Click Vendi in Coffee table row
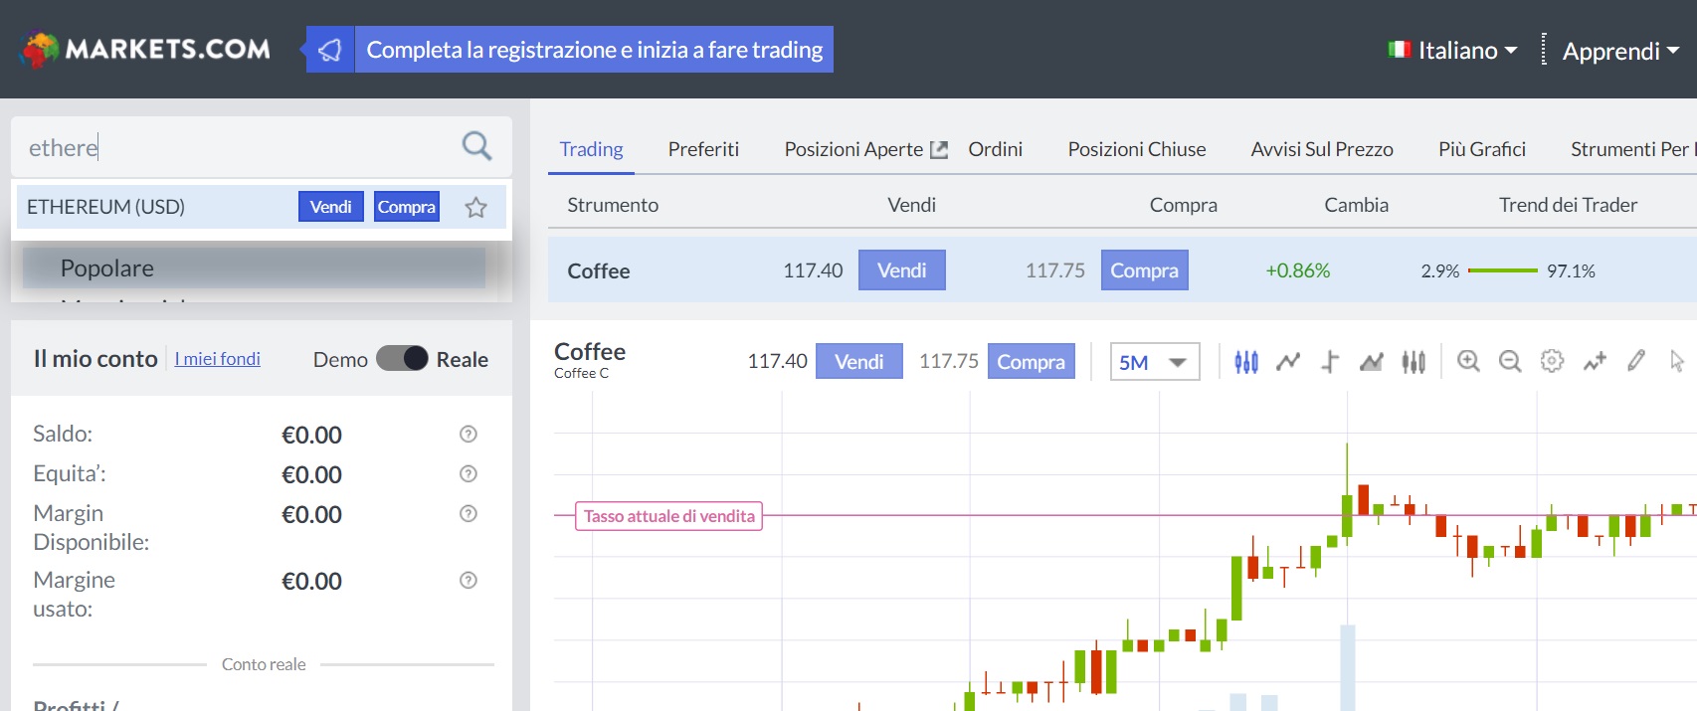The width and height of the screenshot is (1697, 711). point(901,270)
